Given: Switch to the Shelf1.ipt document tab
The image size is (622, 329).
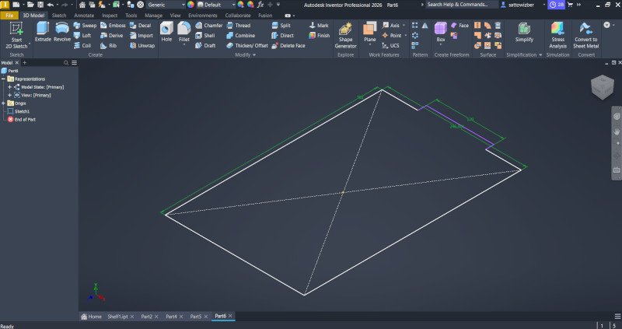Looking at the screenshot, I should tap(117, 317).
